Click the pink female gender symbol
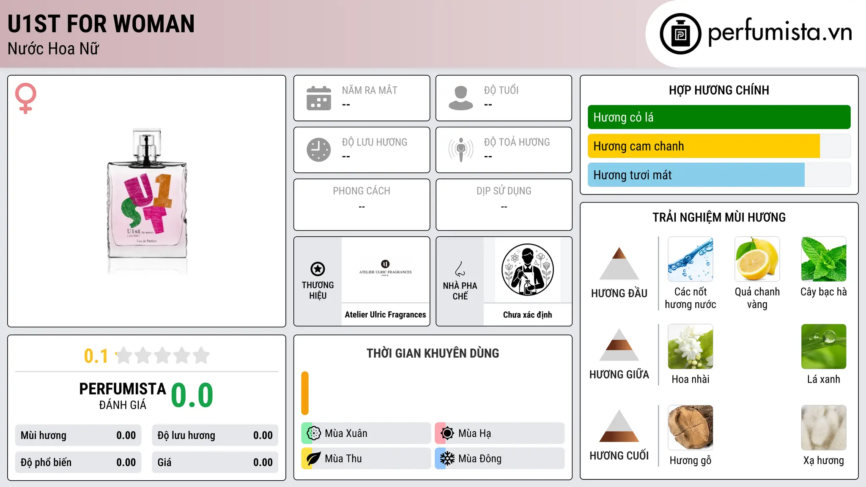The image size is (866, 487). pos(26,98)
